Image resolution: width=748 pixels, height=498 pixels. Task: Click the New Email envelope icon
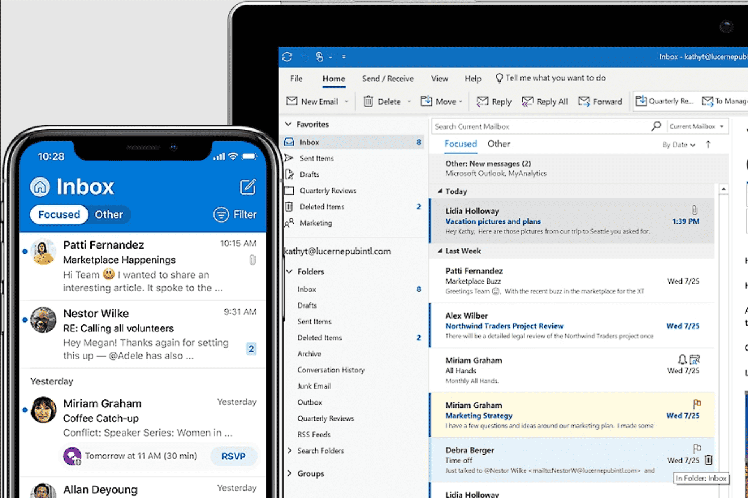point(292,101)
